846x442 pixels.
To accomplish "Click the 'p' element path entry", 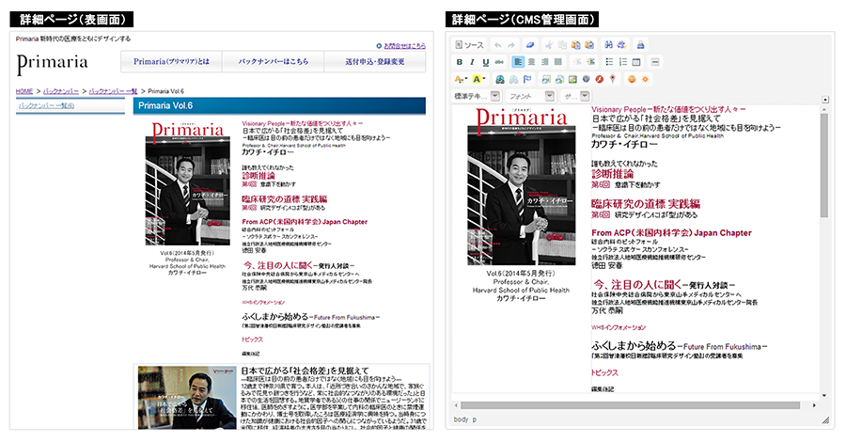I will point(475,419).
